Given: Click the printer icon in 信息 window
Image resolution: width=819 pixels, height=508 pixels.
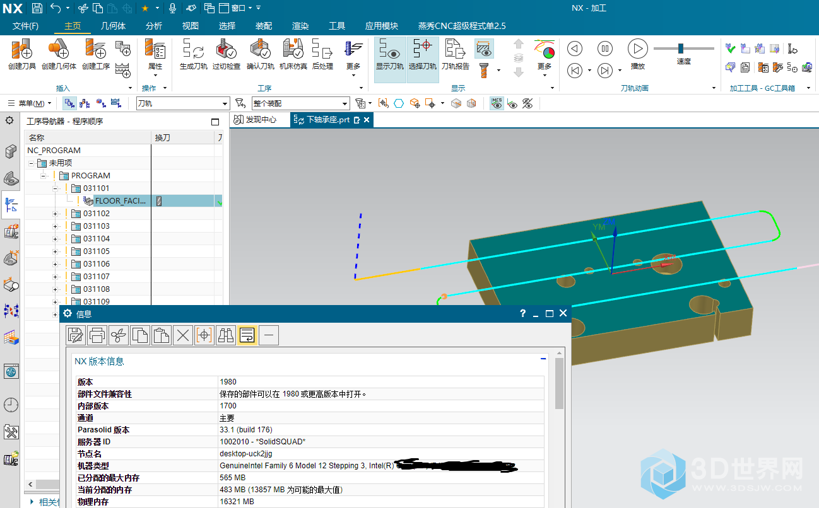Looking at the screenshot, I should click(97, 335).
